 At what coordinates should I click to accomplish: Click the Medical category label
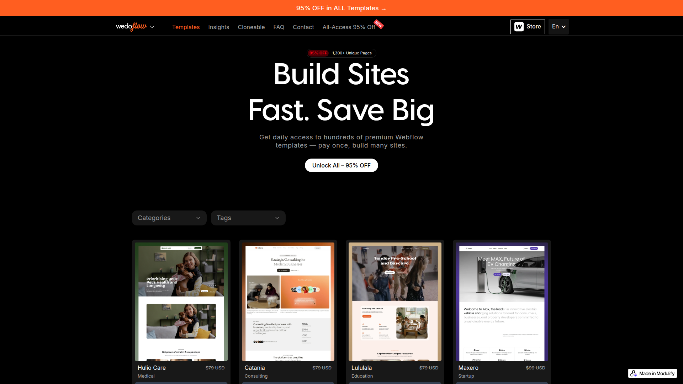tap(146, 376)
